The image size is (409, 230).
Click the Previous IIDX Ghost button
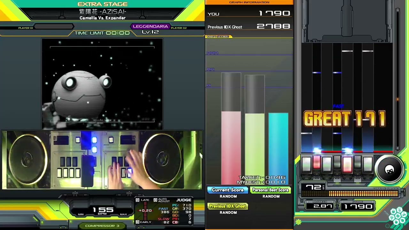228,206
